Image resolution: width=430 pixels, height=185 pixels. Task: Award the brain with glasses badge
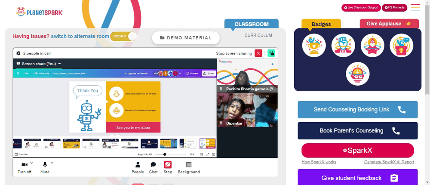click(358, 74)
